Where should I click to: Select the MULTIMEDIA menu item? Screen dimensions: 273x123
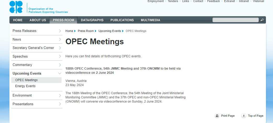point(151,20)
